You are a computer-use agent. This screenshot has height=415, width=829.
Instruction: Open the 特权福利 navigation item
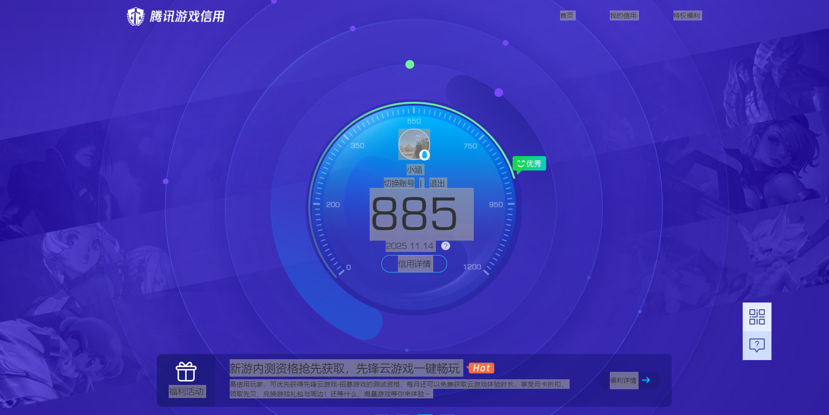click(x=687, y=16)
